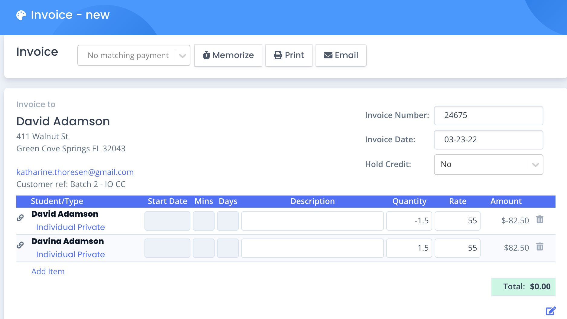Click the edit pencil icon at bottom right

pos(551,311)
